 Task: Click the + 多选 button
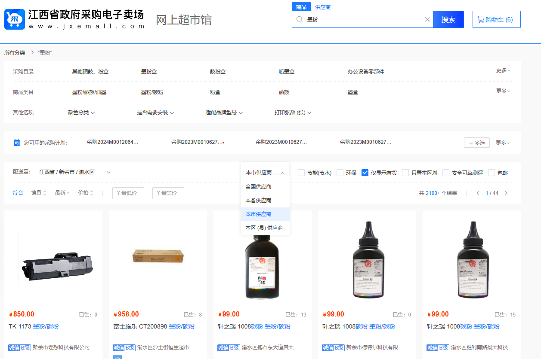(477, 143)
